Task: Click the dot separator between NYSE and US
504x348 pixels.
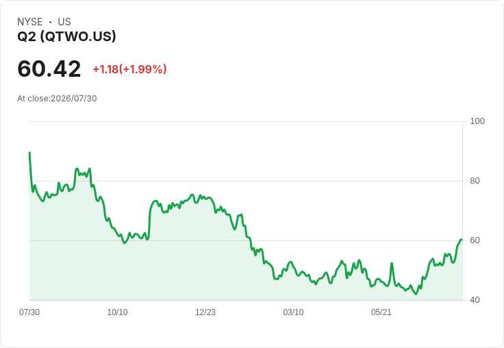Action: (50, 22)
